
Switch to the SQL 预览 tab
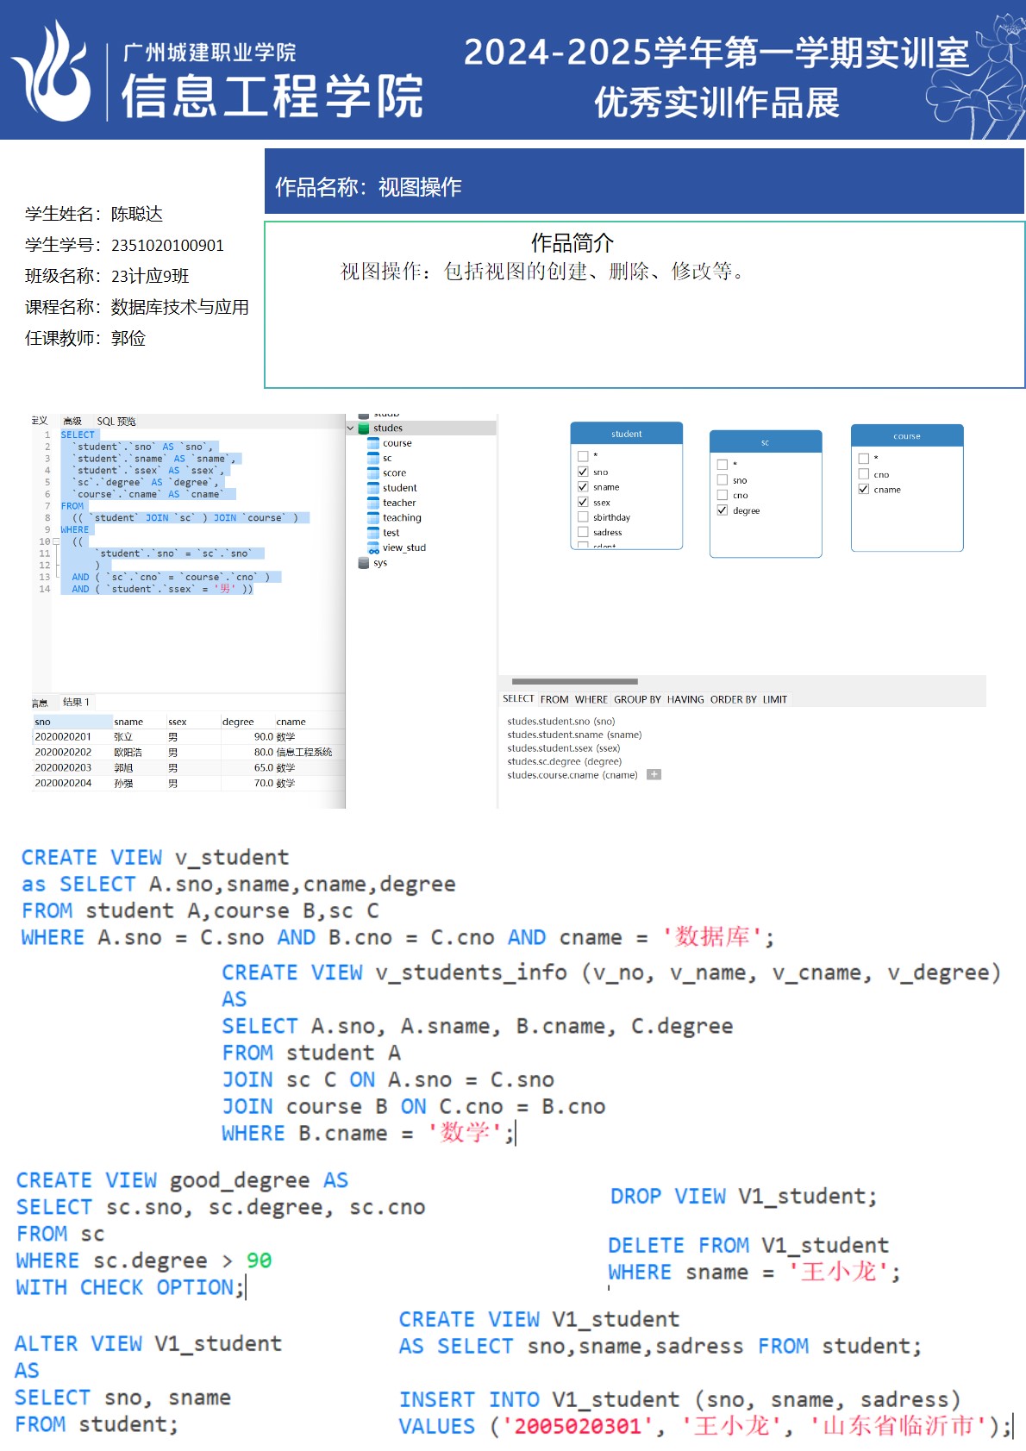pyautogui.click(x=116, y=422)
